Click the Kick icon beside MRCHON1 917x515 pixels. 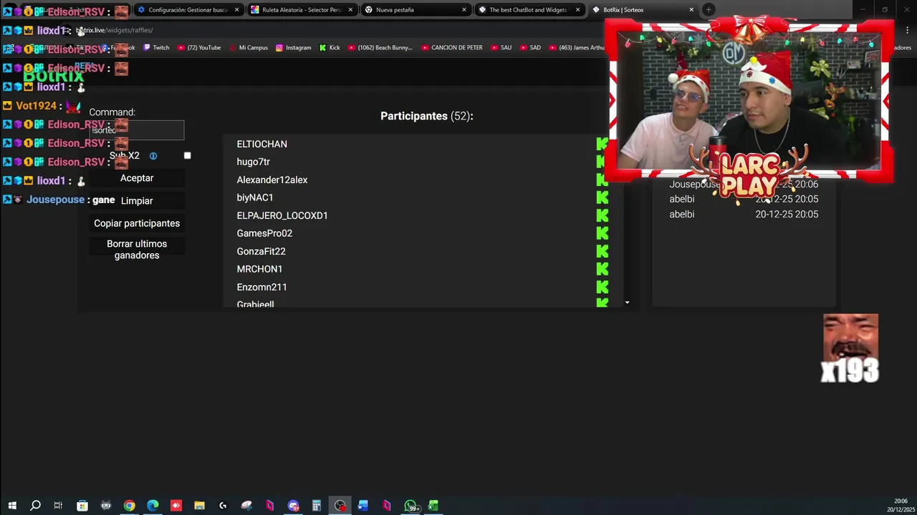click(x=602, y=269)
